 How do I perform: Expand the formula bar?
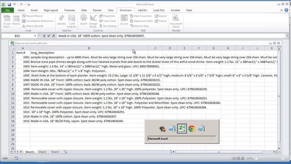(287, 36)
